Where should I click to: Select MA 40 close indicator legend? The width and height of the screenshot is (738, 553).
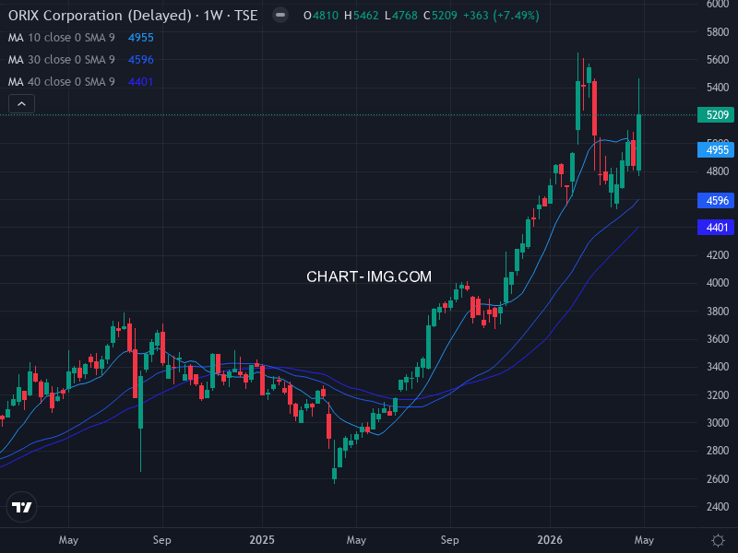[x=61, y=82]
